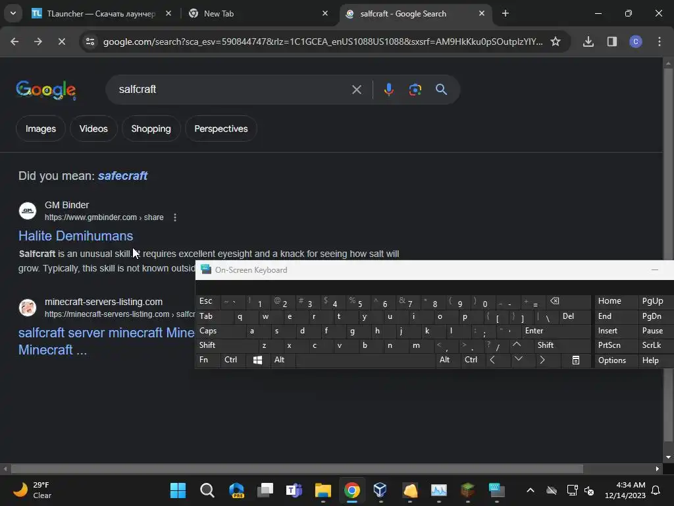Filter results by Images
This screenshot has width=674, height=506.
(40, 128)
